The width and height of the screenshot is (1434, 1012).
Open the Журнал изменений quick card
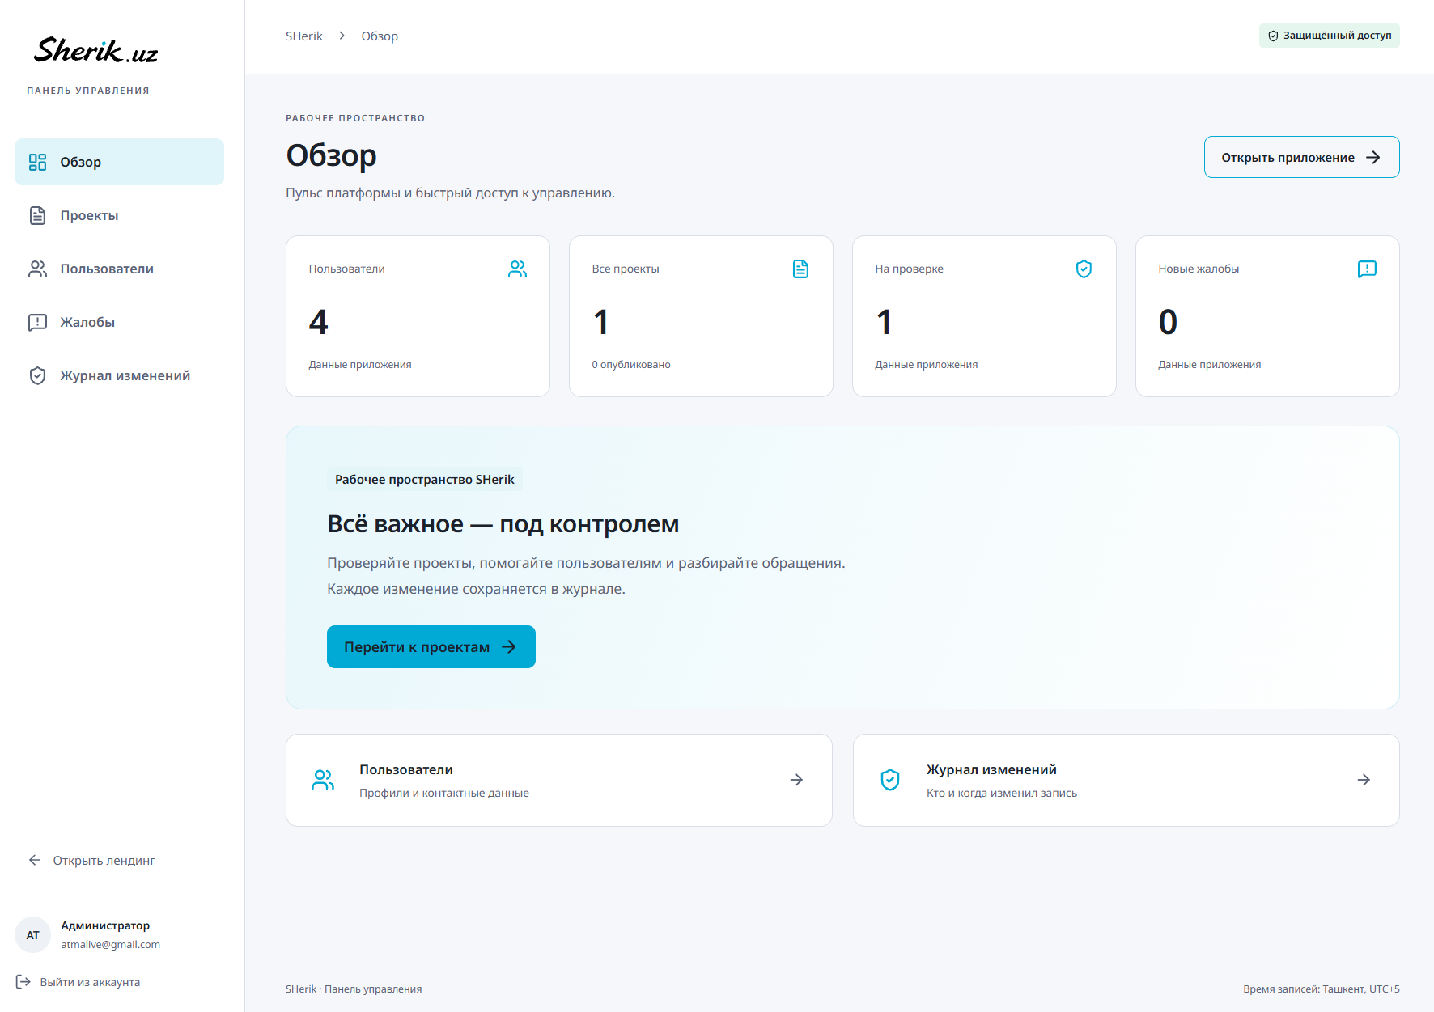coord(1126,780)
